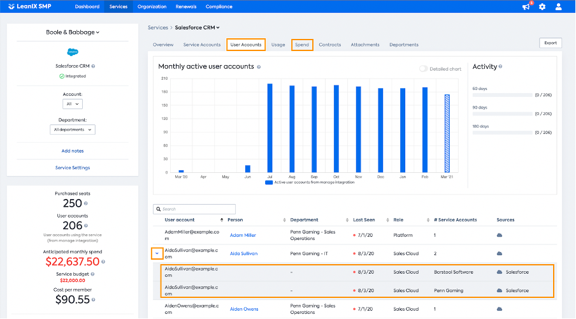
Task: Open Aida Sullivan person link
Action: [243, 253]
